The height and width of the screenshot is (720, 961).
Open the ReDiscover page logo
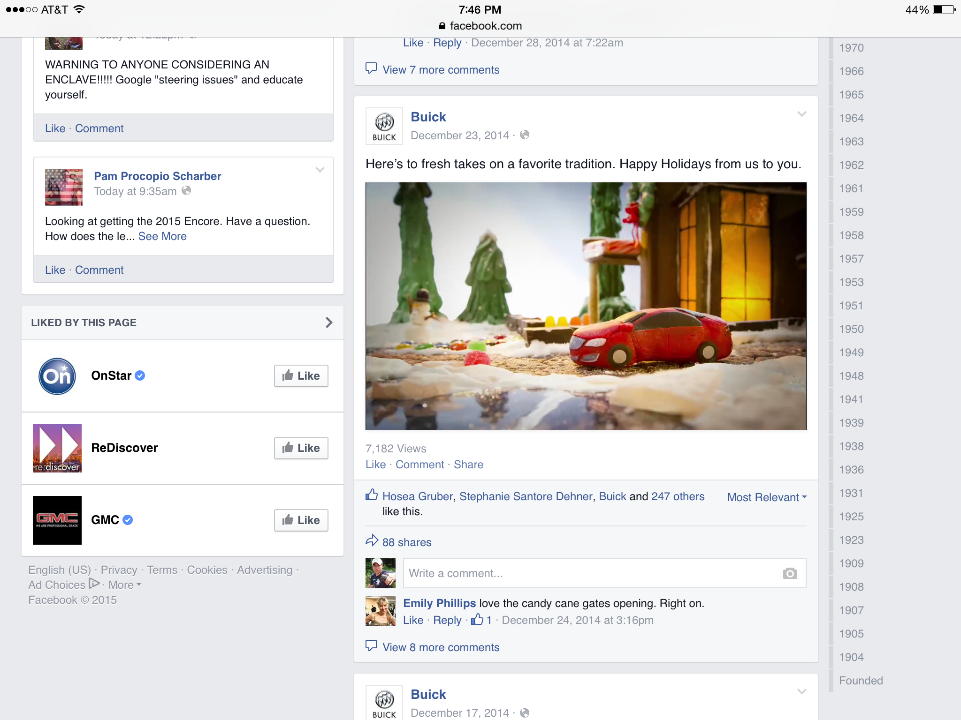point(57,448)
